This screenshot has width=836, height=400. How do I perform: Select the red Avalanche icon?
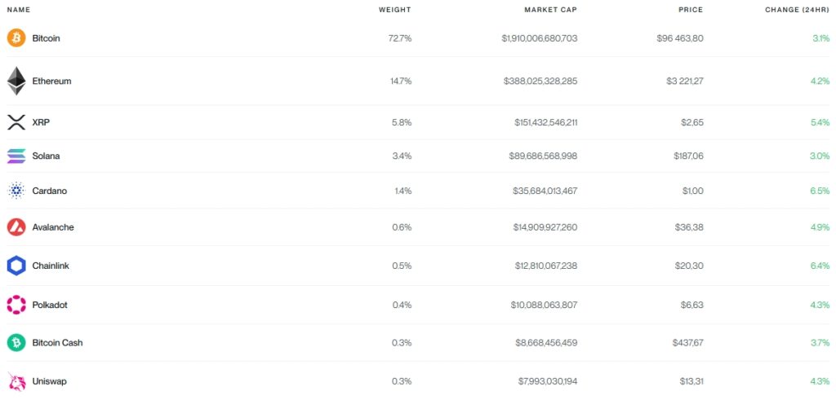16,227
